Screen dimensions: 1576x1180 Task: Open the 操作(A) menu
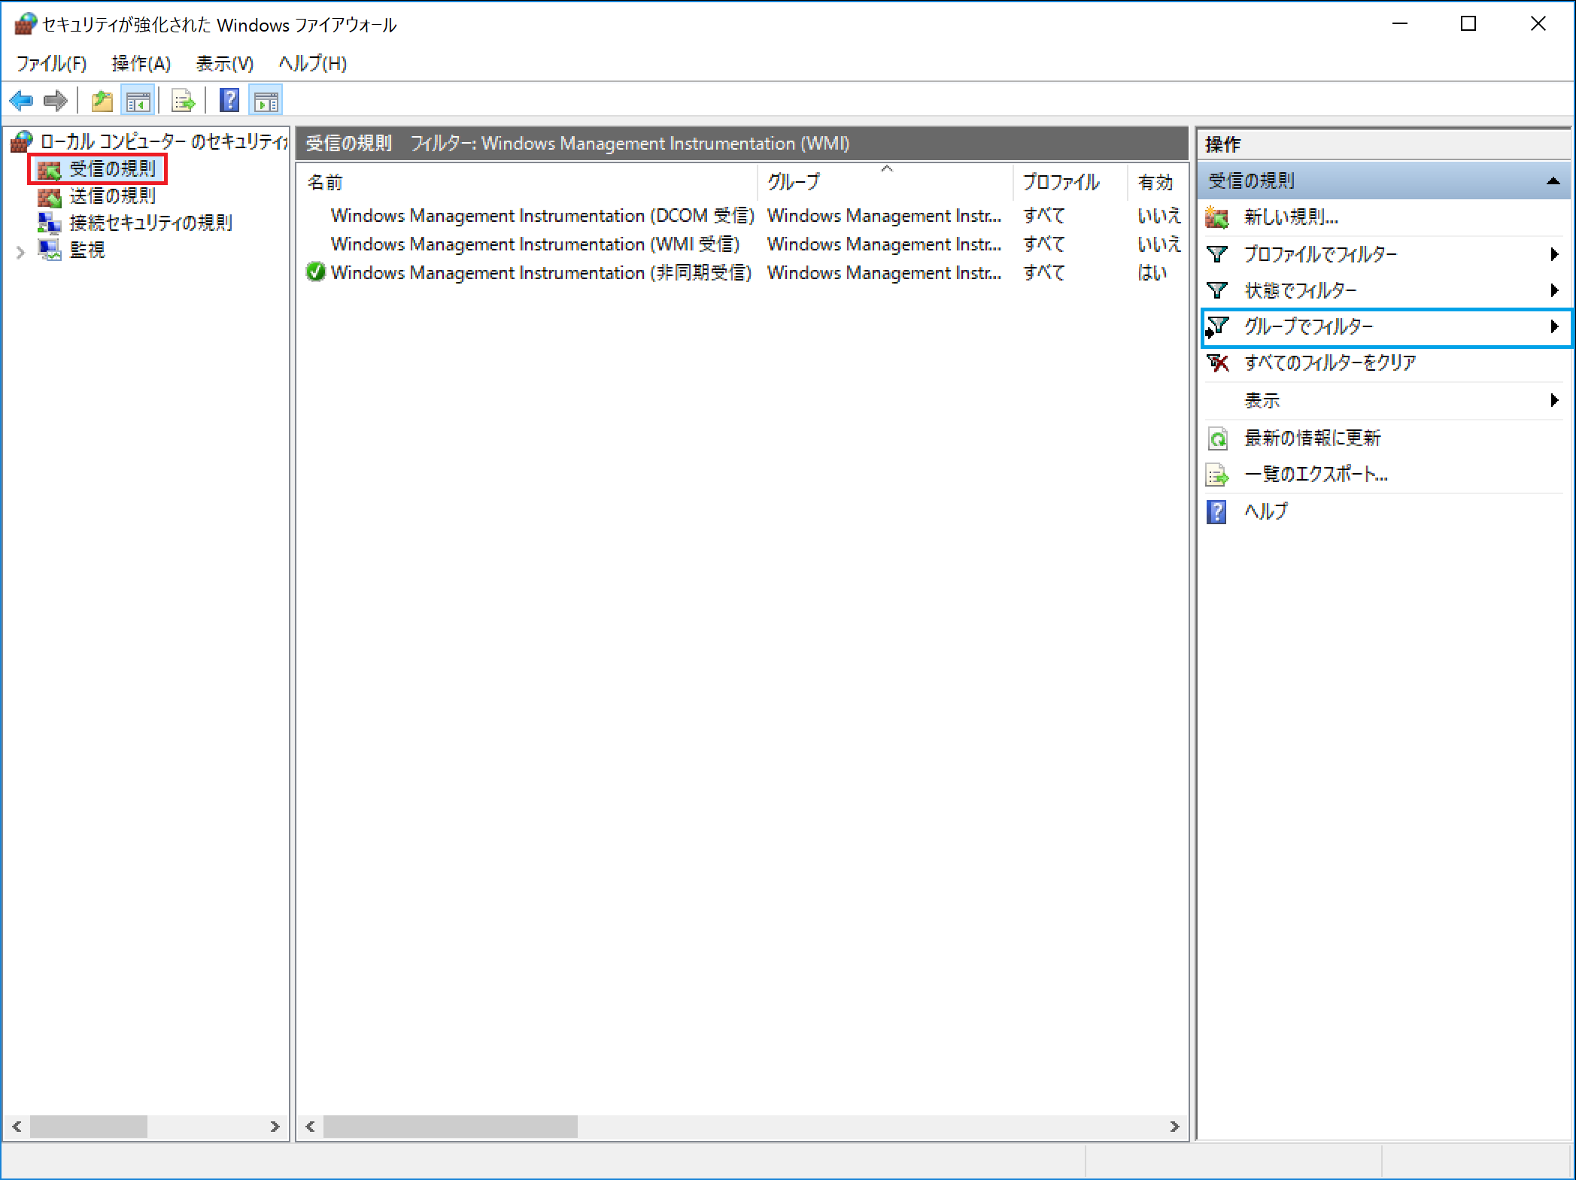click(x=141, y=63)
